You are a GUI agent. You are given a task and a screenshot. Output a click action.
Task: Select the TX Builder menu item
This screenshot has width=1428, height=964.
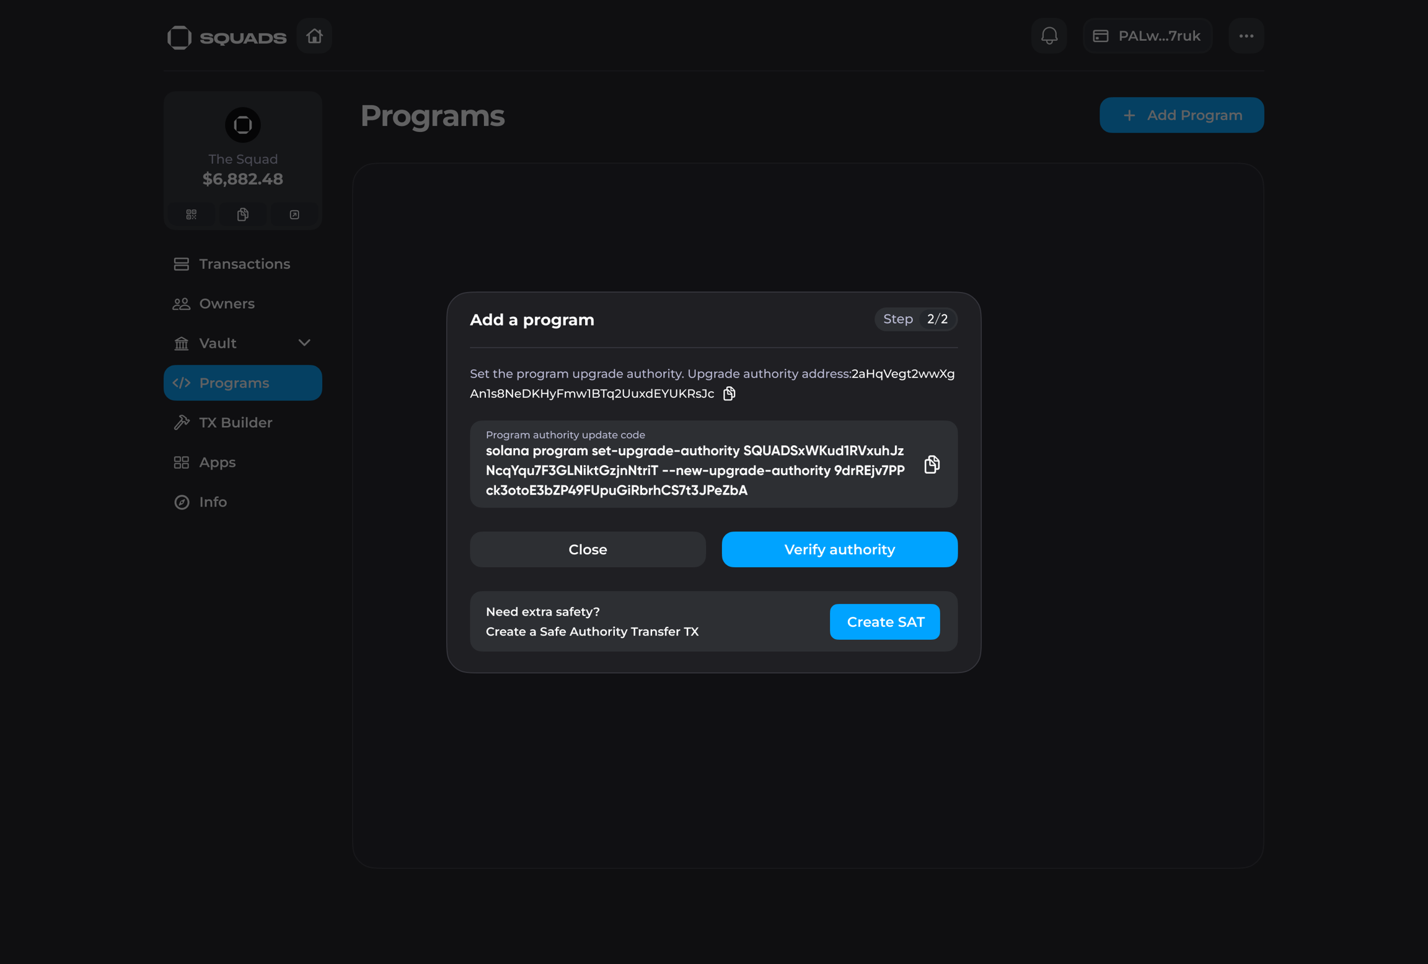point(235,423)
